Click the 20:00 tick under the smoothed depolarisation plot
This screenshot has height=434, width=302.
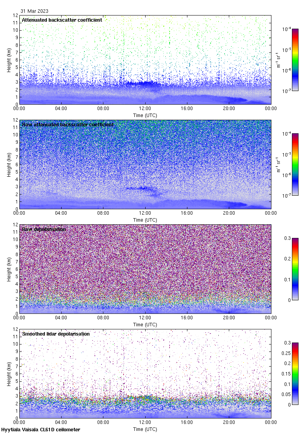tap(229, 422)
